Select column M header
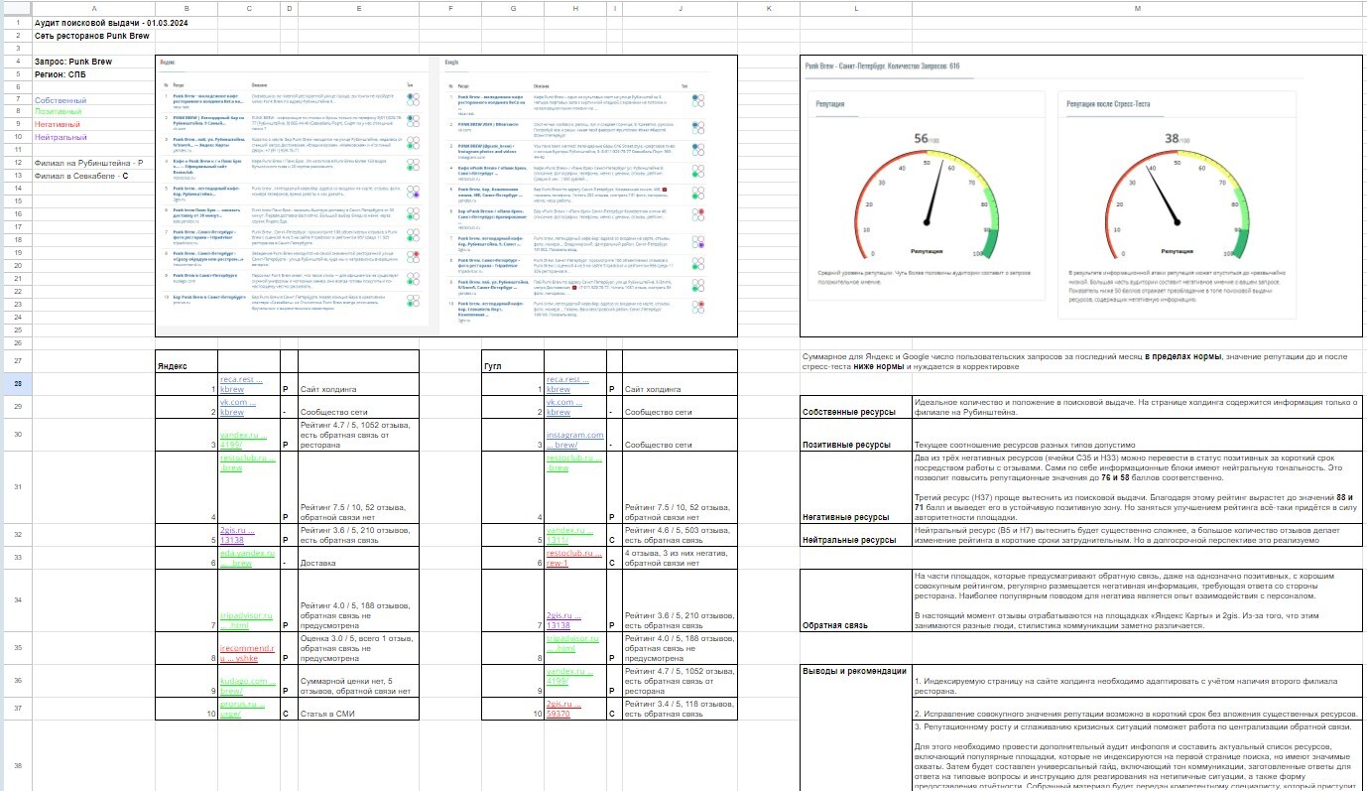The image size is (1367, 791). coord(1137,8)
